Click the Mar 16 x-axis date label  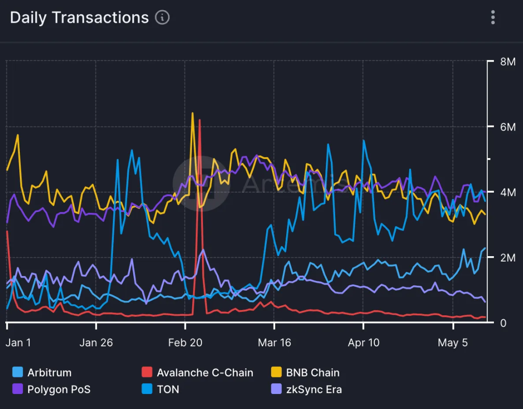point(275,343)
